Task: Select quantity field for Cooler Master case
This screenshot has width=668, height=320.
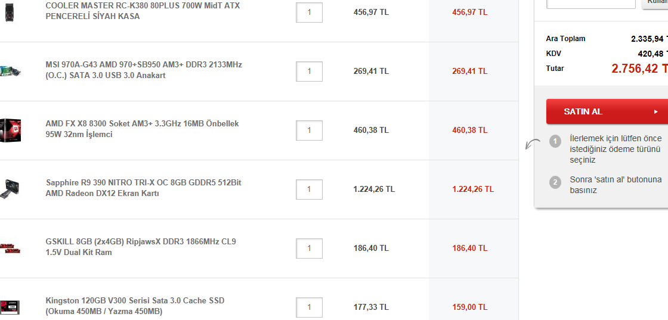Action: tap(309, 13)
